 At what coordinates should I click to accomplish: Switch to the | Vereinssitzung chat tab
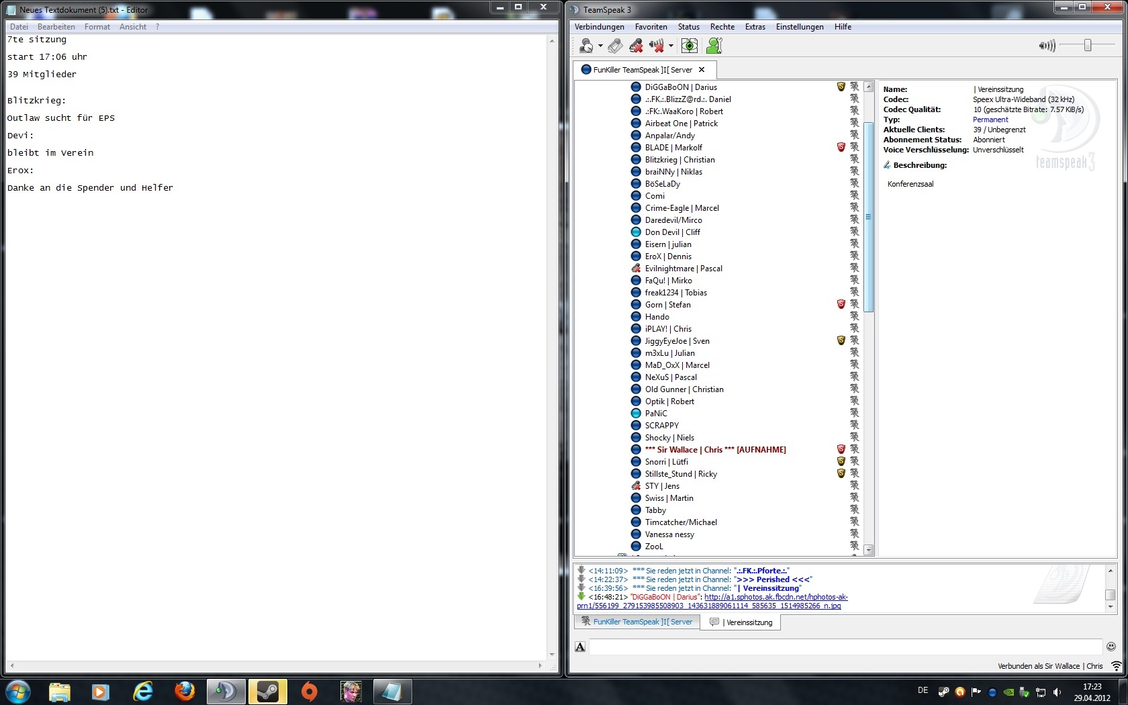741,622
